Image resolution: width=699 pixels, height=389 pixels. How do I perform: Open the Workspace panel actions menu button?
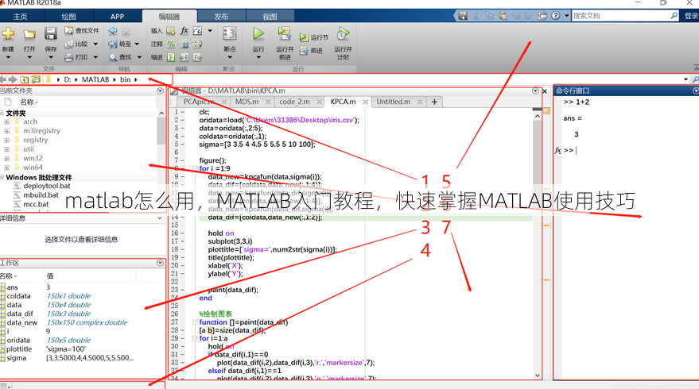coord(160,263)
